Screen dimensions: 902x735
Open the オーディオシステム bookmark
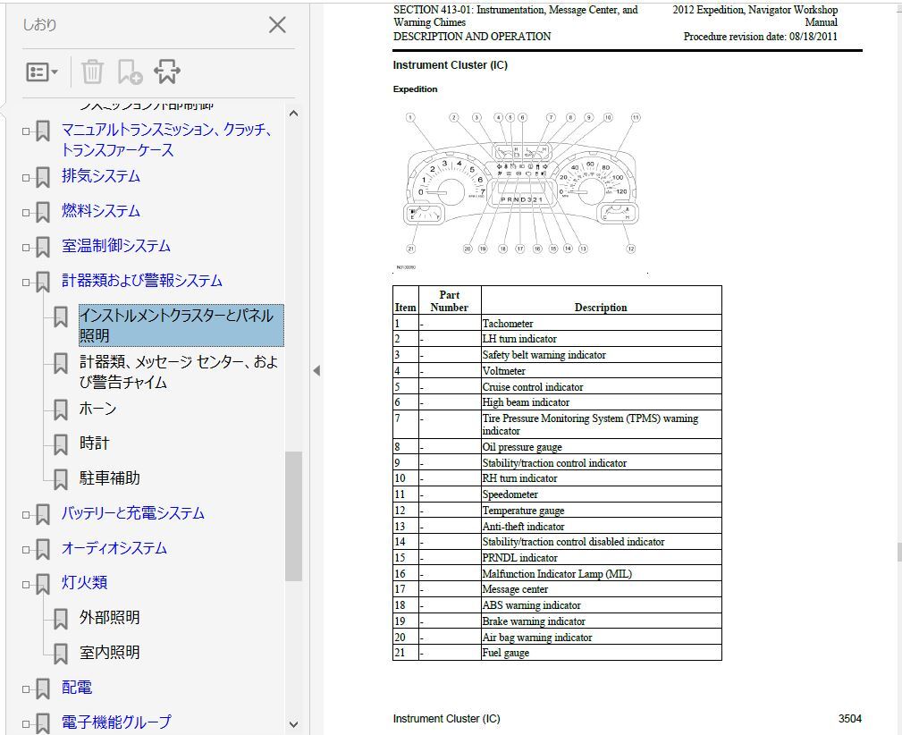tap(114, 548)
